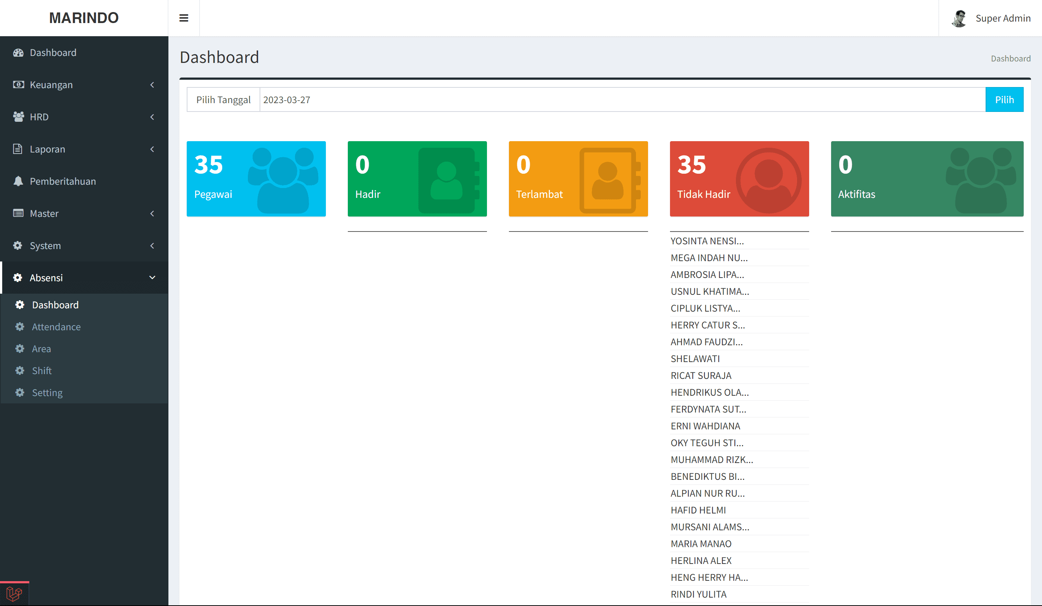The width and height of the screenshot is (1042, 606).
Task: Click the Dashboard breadcrumb link
Action: (1010, 59)
